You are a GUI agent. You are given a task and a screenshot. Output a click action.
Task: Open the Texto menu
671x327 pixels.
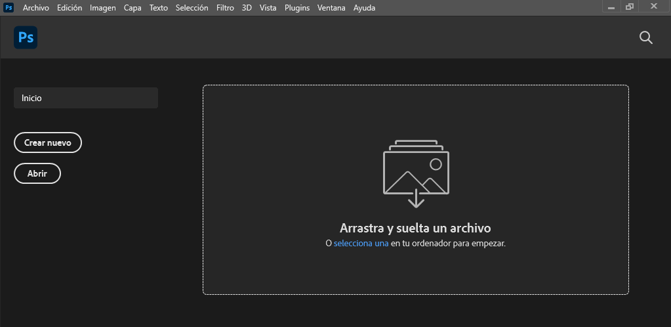pyautogui.click(x=158, y=8)
